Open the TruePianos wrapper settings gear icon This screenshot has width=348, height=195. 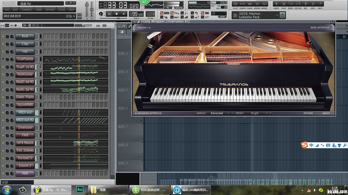139,21
